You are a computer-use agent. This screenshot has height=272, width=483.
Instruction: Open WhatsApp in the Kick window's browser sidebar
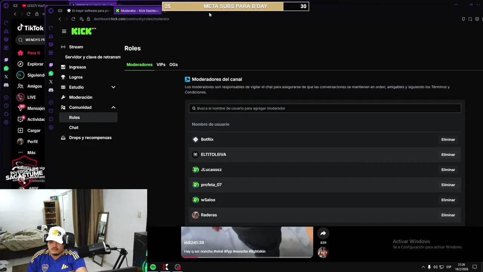51,73
